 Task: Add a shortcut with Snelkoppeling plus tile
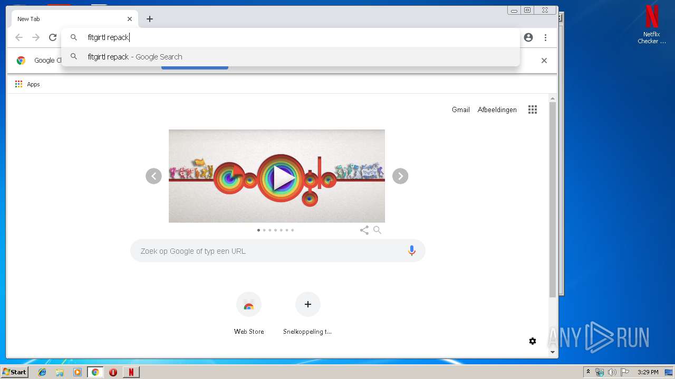(308, 313)
